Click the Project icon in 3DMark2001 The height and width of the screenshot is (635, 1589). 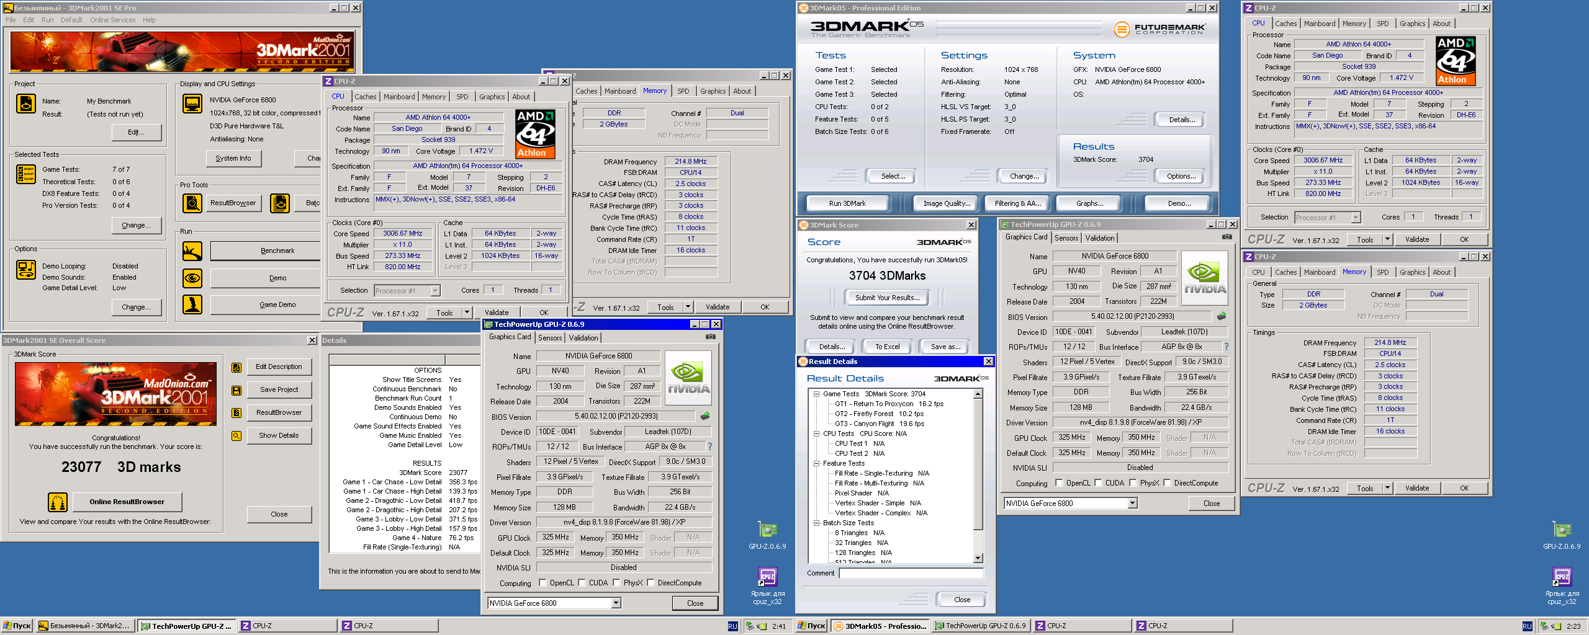pyautogui.click(x=26, y=104)
